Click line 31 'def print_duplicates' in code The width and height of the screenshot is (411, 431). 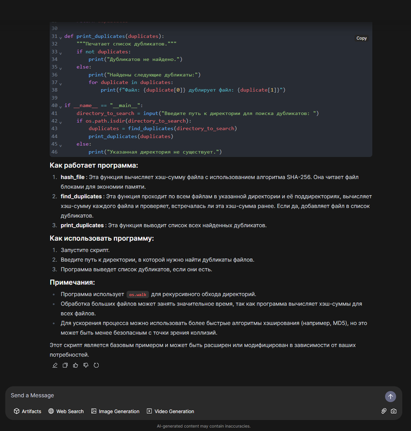(114, 36)
